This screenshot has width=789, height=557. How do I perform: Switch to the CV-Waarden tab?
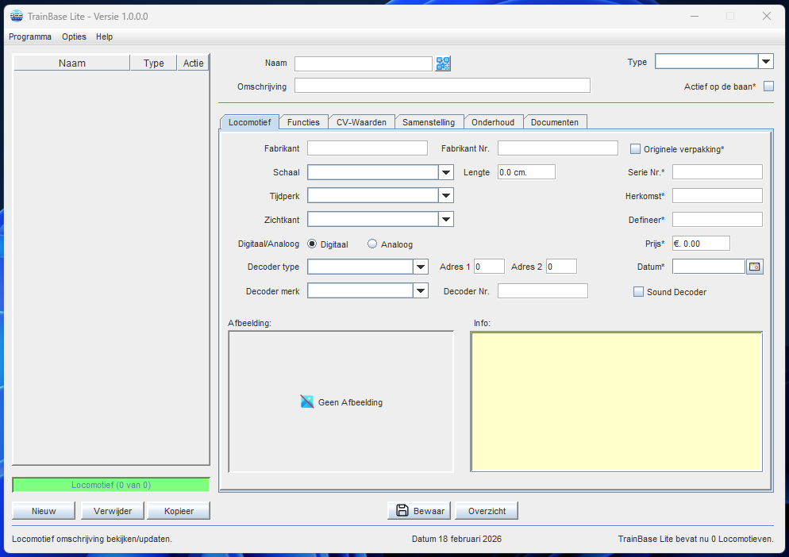pyautogui.click(x=361, y=122)
